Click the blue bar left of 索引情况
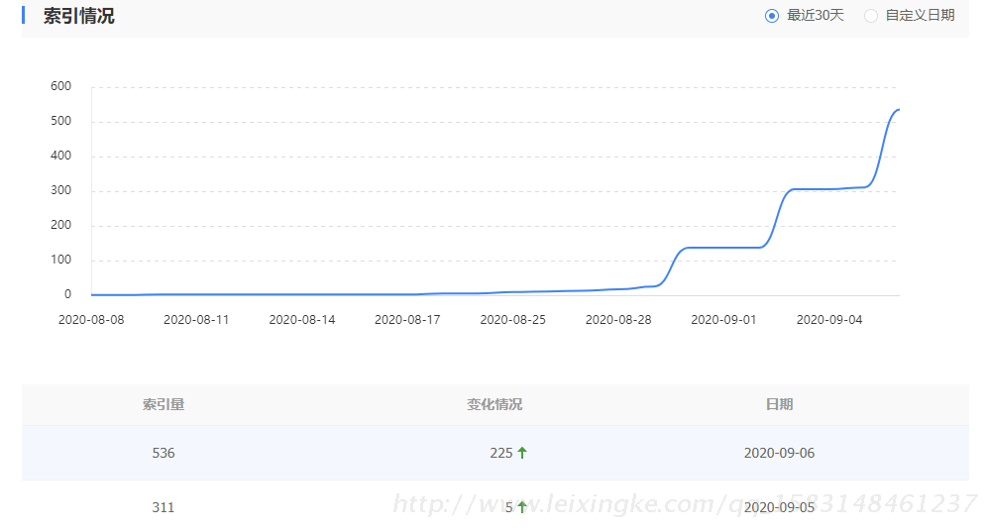Viewport: 987px width, 532px height. (x=23, y=16)
